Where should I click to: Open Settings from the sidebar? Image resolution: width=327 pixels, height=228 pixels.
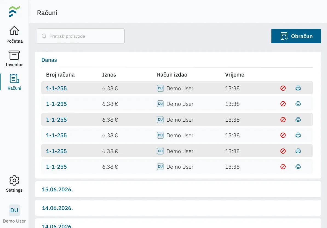pos(14,184)
